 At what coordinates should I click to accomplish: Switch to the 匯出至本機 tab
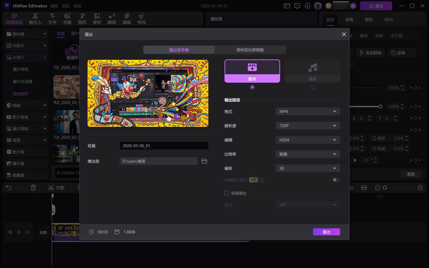179,50
